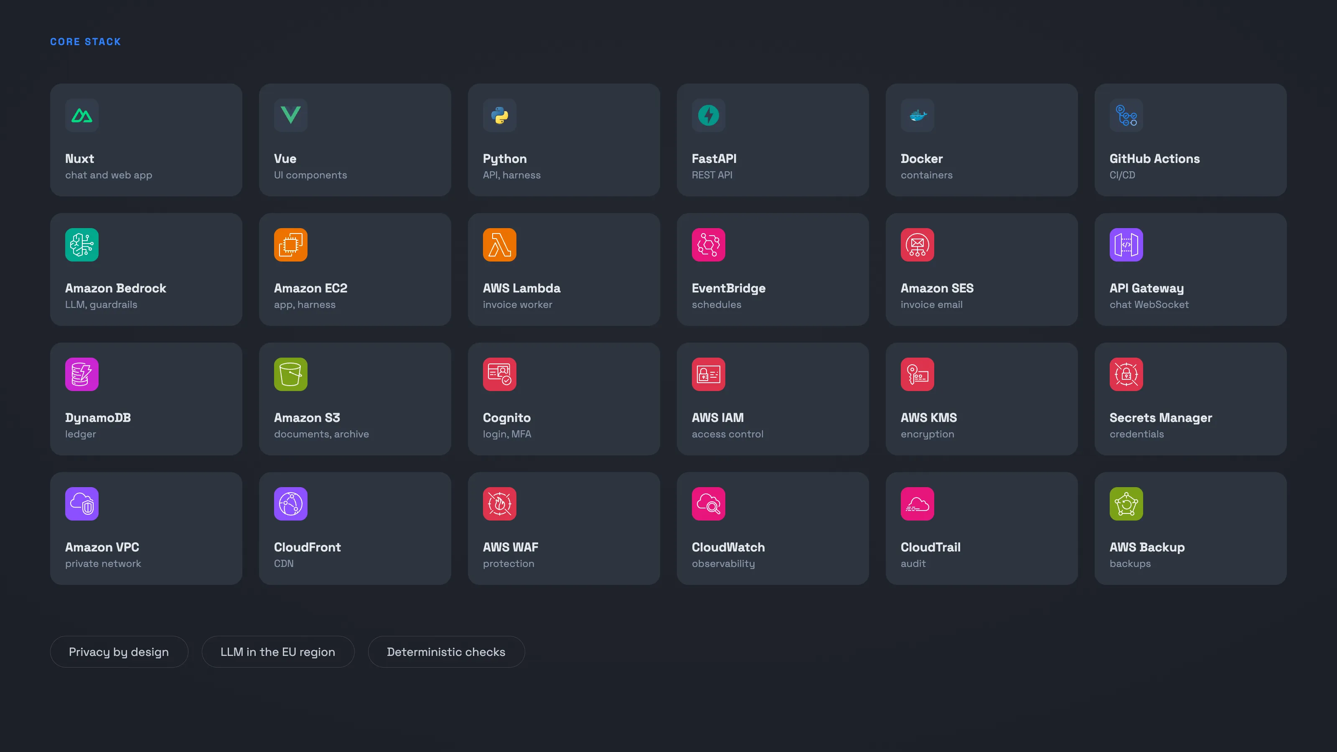This screenshot has width=1337, height=752.
Task: Click the "Docker" card title
Action: (x=921, y=159)
